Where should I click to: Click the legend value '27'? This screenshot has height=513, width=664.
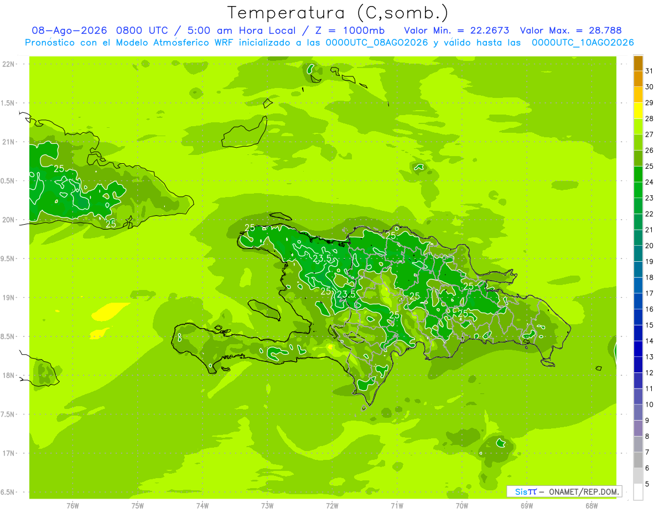point(650,134)
